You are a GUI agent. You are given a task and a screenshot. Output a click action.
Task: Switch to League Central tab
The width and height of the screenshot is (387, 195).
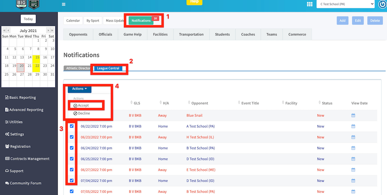[x=108, y=68]
